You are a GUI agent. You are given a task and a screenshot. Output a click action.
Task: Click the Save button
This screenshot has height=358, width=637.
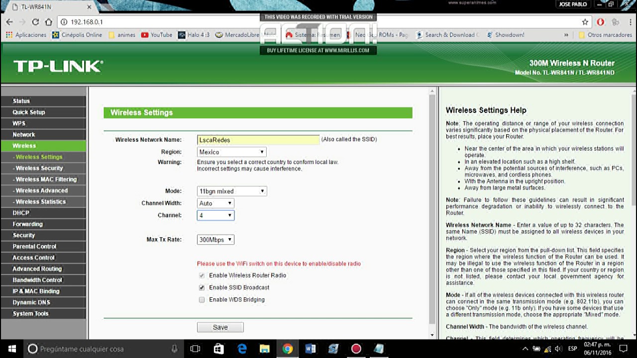[x=220, y=327]
